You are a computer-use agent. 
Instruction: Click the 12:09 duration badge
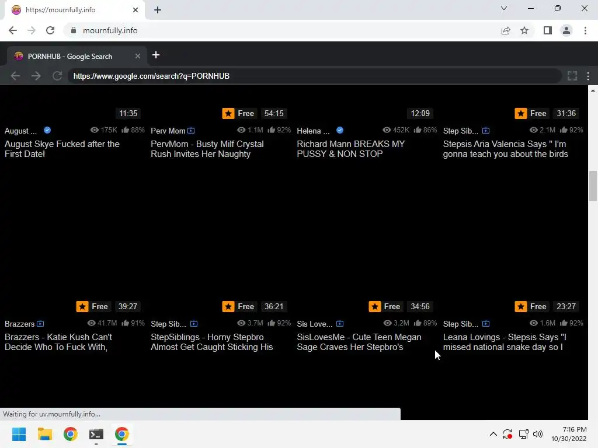click(x=420, y=114)
